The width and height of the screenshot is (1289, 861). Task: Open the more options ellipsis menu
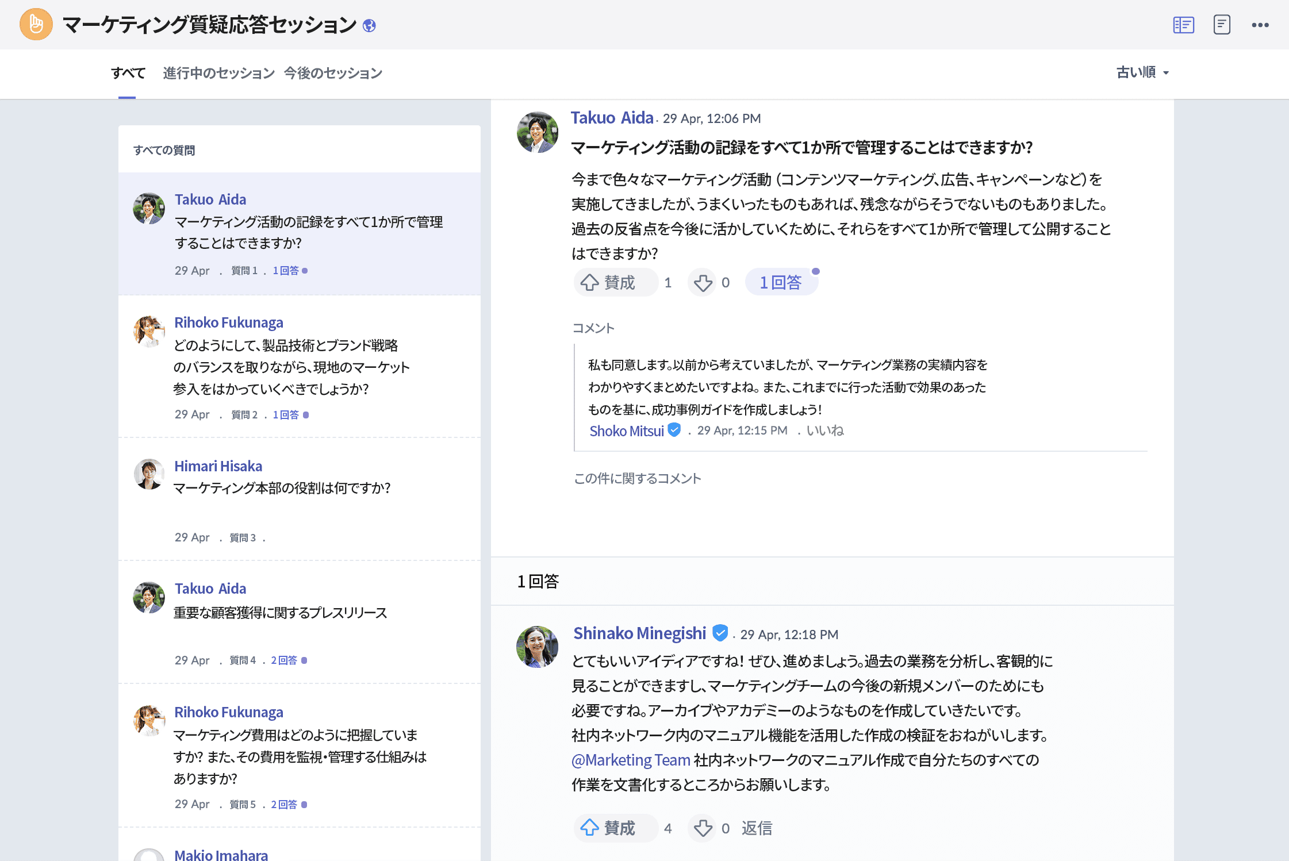(1260, 25)
